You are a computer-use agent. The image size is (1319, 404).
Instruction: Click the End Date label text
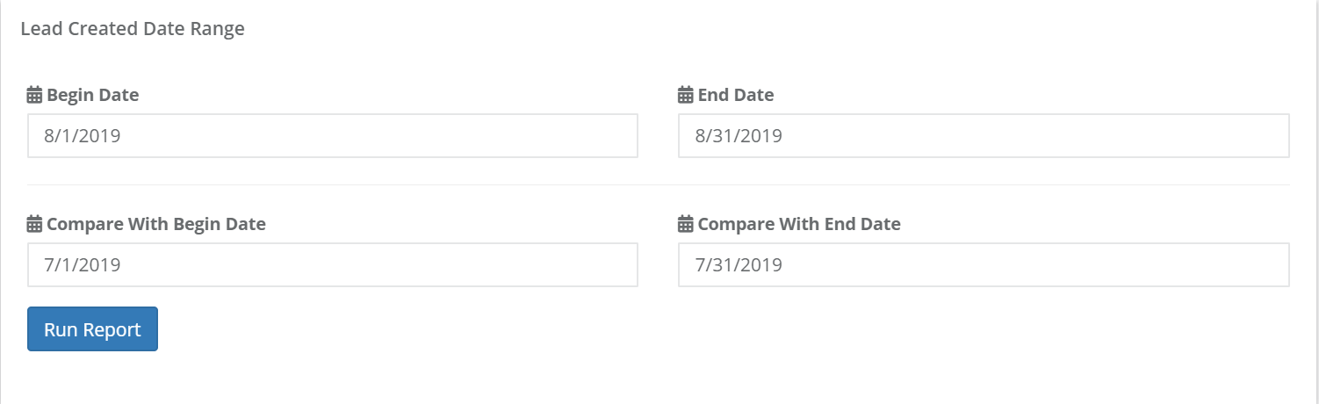(736, 95)
